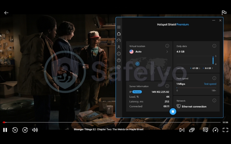Click the Stranger Things episode title
The image size is (231, 144).
pyautogui.click(x=109, y=129)
